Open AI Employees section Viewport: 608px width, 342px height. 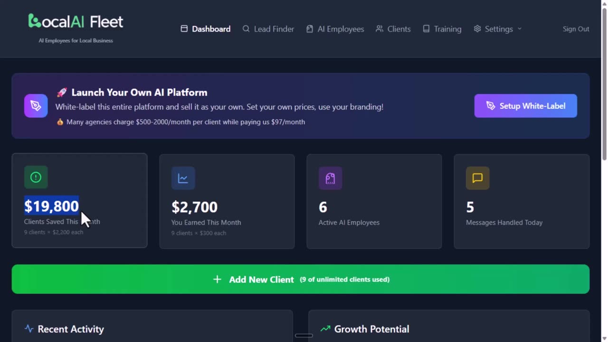click(335, 29)
